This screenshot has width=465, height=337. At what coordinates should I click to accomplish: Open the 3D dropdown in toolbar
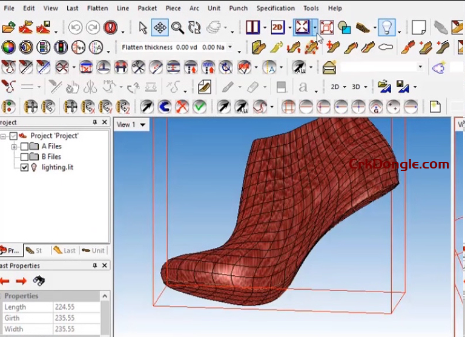359,87
